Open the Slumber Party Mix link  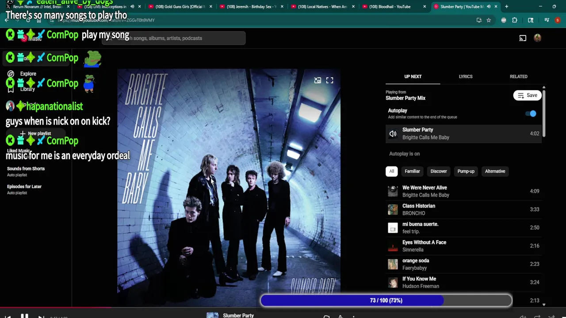coord(405,98)
